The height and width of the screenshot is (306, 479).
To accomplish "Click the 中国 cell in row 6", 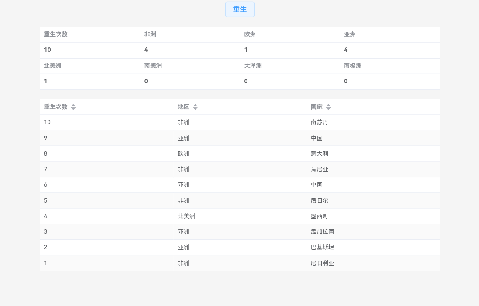I will click(317, 184).
